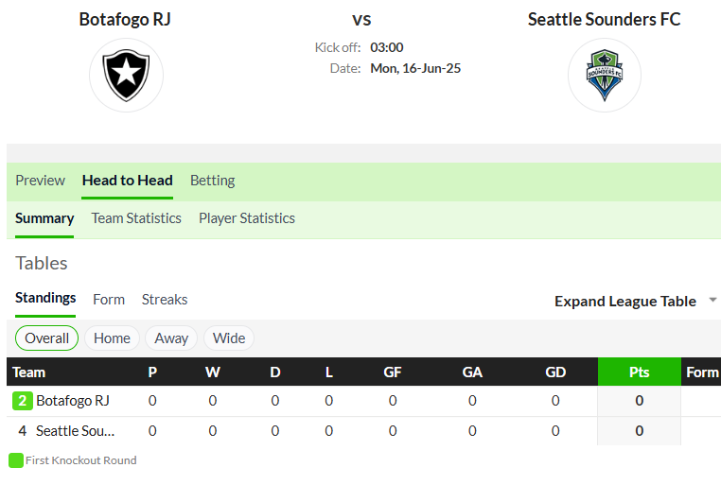The width and height of the screenshot is (721, 485).
Task: Sort table by Pts column header
Action: click(639, 372)
